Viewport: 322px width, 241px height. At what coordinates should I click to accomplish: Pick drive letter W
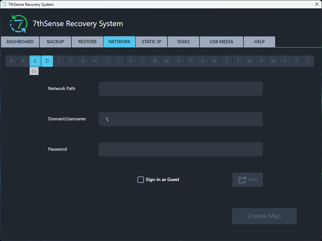point(273,61)
